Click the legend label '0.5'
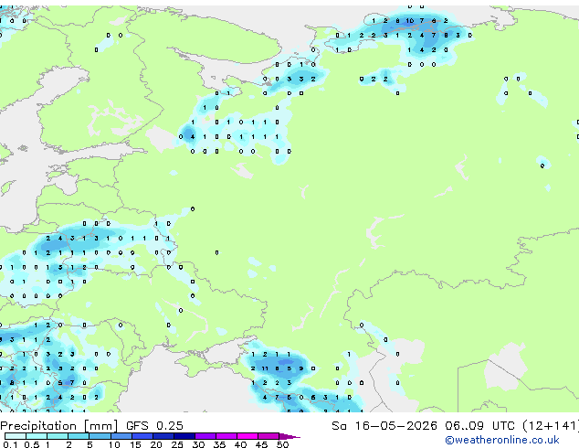Image resolution: width=579 pixels, height=448 pixels. [x=32, y=444]
